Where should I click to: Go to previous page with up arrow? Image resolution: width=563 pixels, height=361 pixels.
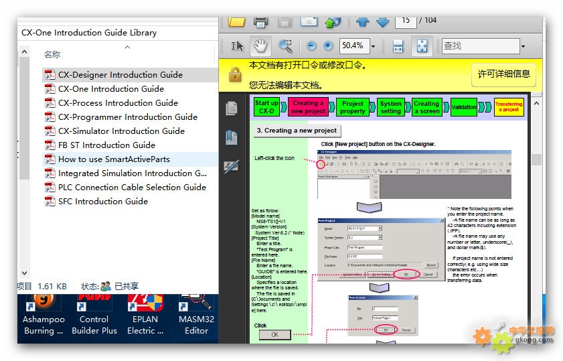[362, 22]
